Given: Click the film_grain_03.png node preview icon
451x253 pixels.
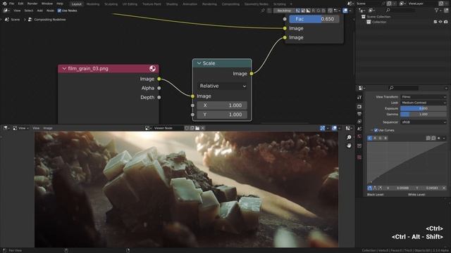Looking at the screenshot, I should (x=152, y=68).
